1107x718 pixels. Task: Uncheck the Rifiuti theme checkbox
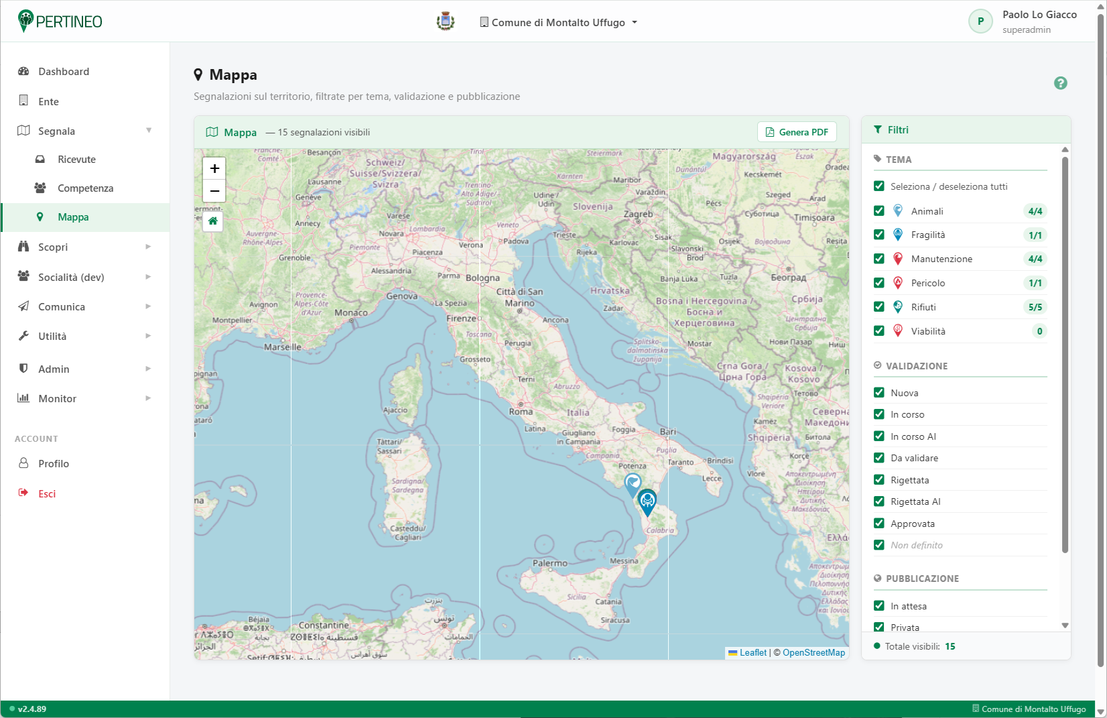(879, 307)
